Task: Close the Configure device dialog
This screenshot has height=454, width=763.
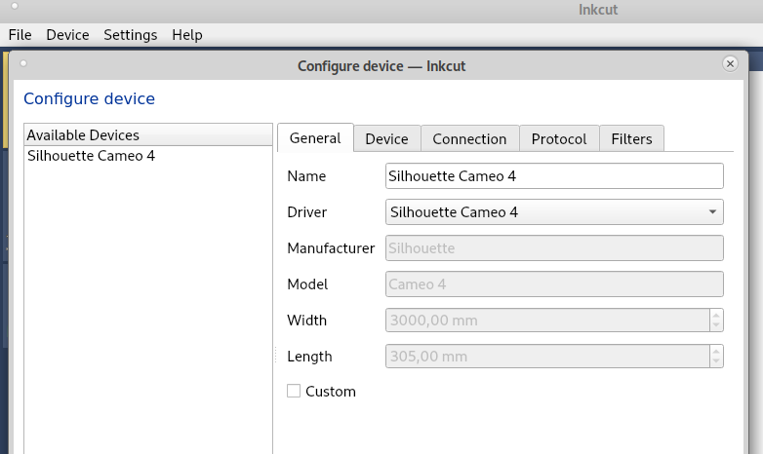Action: (730, 64)
